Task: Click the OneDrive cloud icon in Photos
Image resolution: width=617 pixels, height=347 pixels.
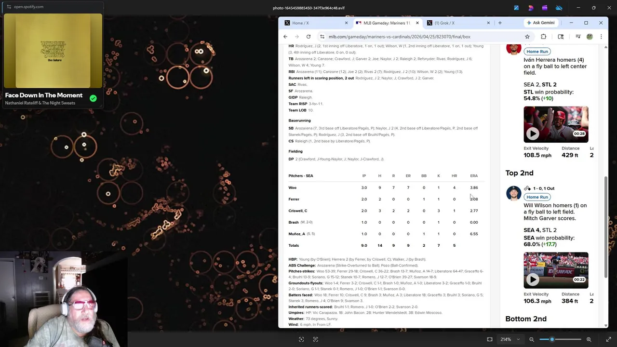Action: [559, 8]
